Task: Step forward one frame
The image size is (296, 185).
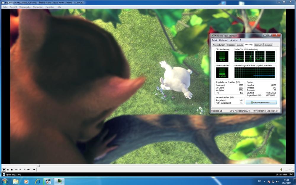Action: pyautogui.click(x=34, y=170)
